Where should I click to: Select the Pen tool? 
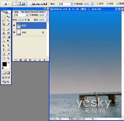pos(4,49)
